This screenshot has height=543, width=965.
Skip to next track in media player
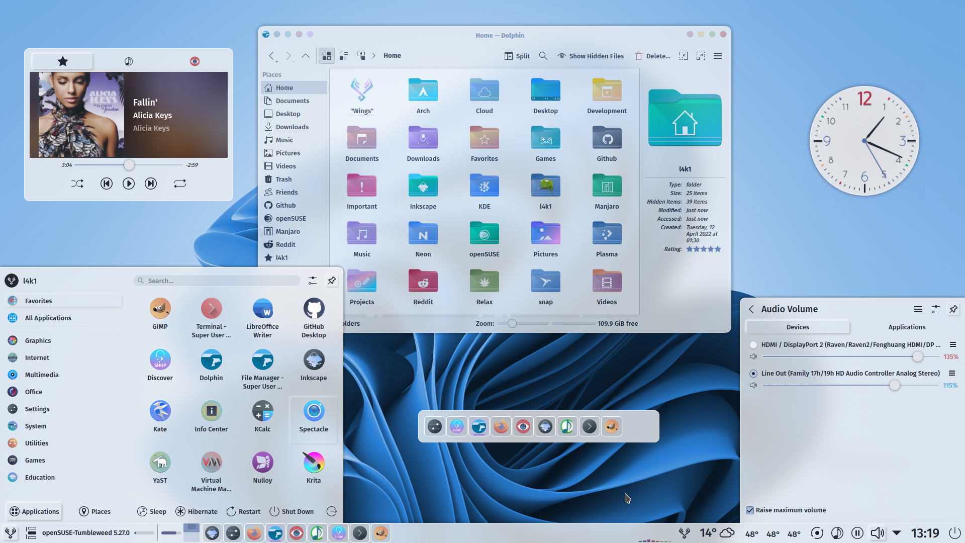click(151, 184)
